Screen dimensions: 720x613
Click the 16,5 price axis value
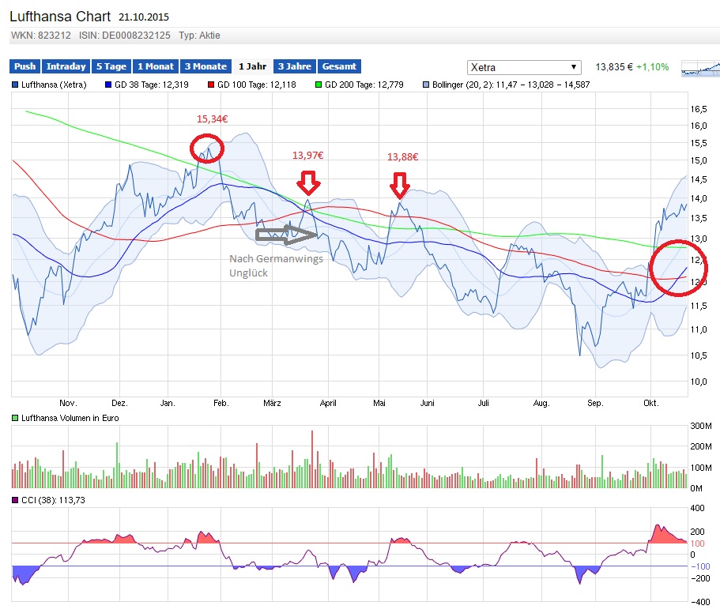point(699,109)
